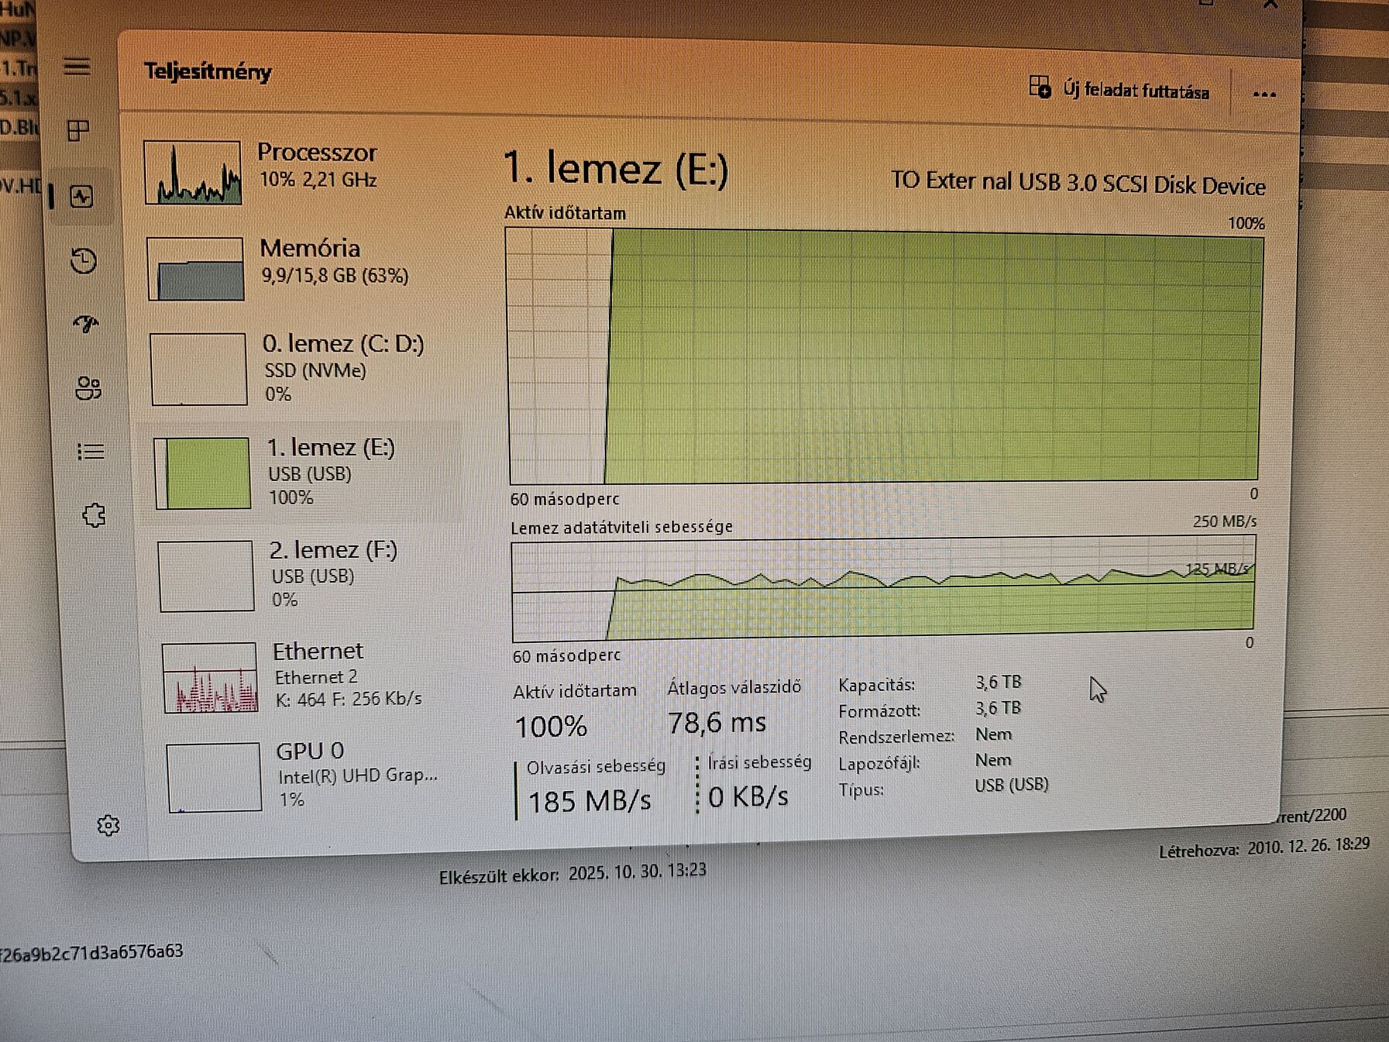1389x1042 pixels.
Task: Click the Lapozófájl Nem value
Action: (x=993, y=760)
